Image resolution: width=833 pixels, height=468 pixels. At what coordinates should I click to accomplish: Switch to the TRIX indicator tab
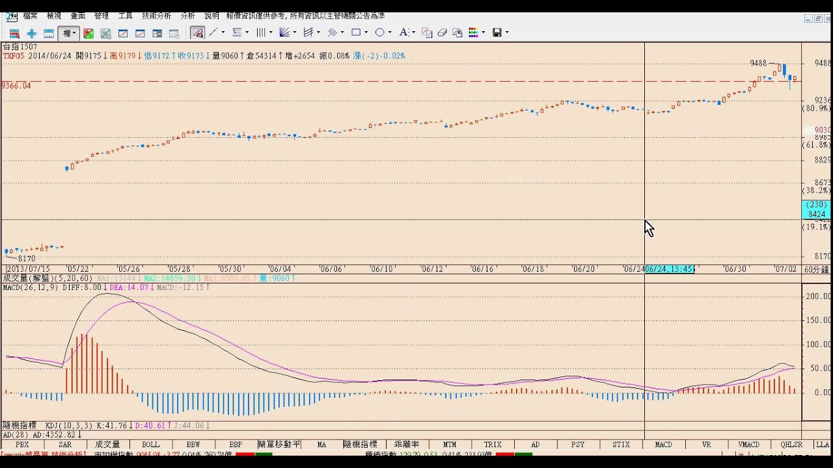point(493,445)
